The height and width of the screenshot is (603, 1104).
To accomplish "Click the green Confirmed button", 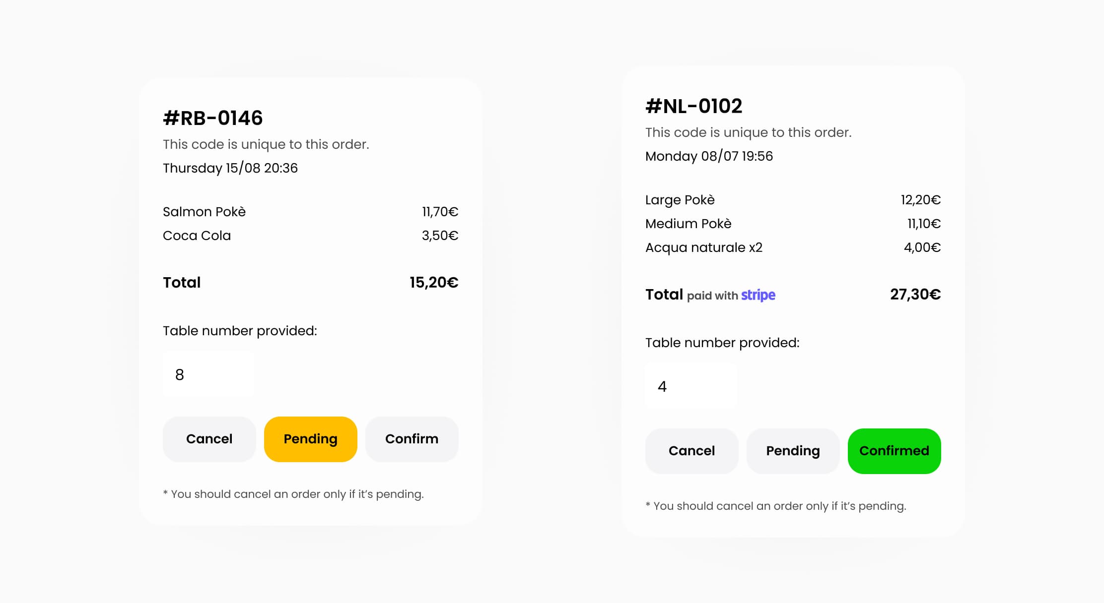I will pos(895,451).
